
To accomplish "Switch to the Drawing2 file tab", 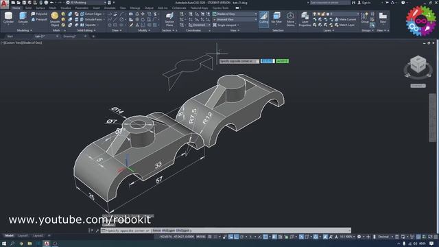I will point(70,36).
